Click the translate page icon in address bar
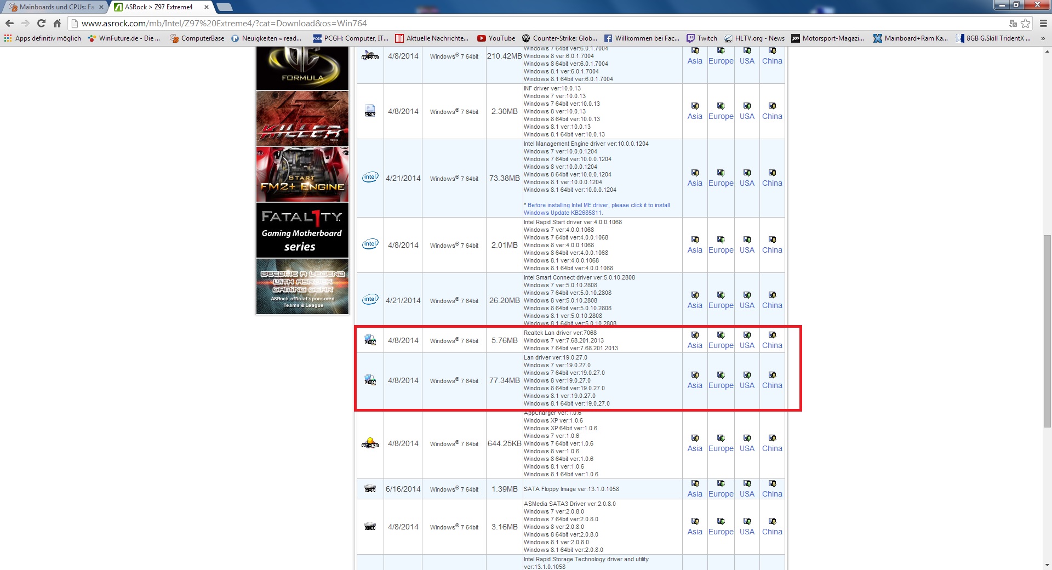 coord(1013,23)
